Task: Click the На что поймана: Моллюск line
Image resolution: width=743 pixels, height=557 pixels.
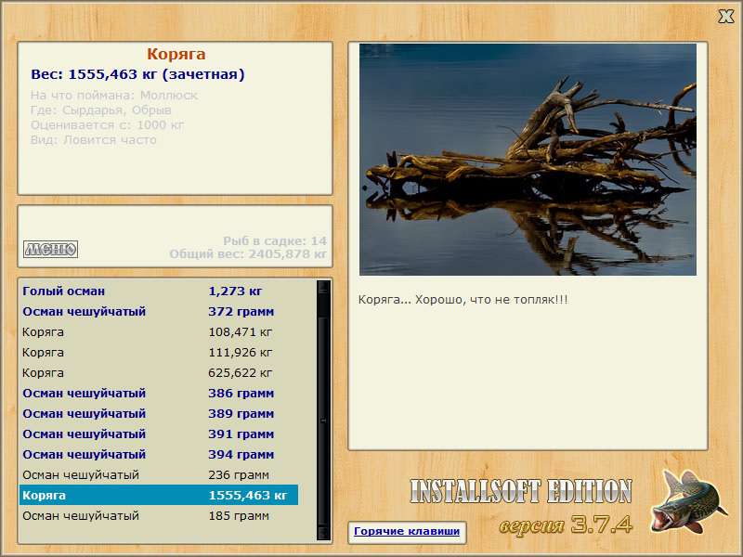Action: pos(113,96)
